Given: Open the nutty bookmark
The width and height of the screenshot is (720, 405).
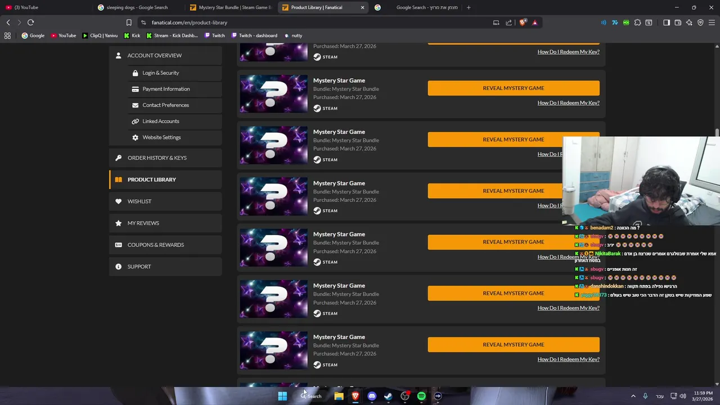Looking at the screenshot, I should point(293,35).
